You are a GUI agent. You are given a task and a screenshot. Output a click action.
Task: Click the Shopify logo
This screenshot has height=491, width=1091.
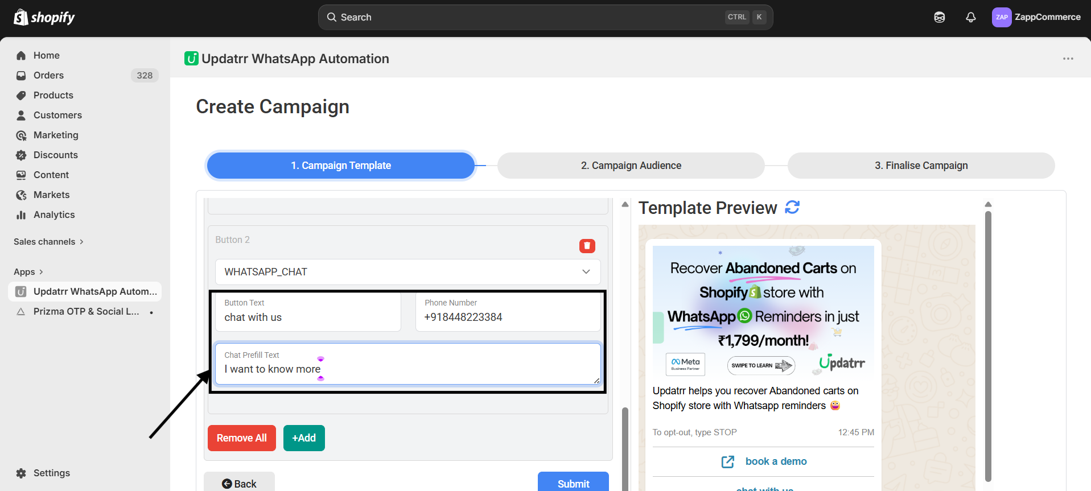click(44, 17)
